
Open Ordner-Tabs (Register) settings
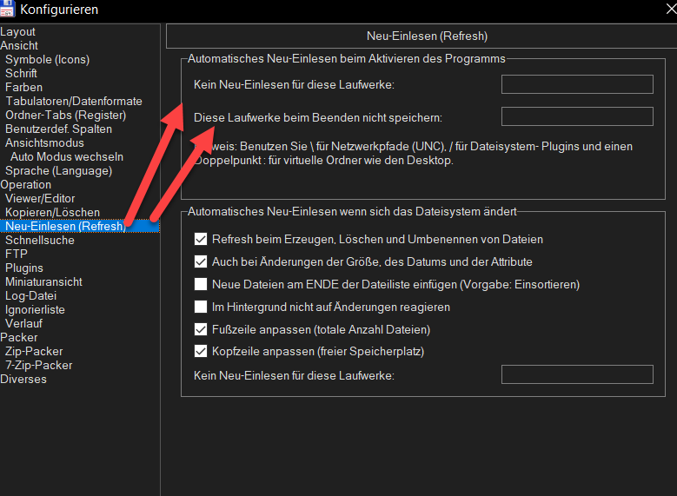(66, 116)
